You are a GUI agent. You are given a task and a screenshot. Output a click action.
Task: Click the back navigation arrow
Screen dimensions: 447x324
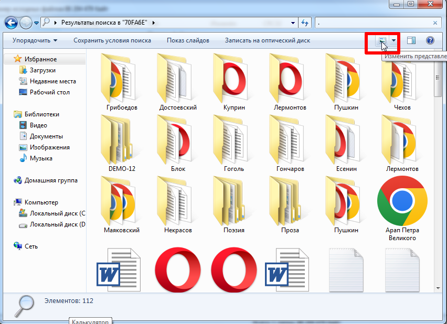pyautogui.click(x=12, y=23)
